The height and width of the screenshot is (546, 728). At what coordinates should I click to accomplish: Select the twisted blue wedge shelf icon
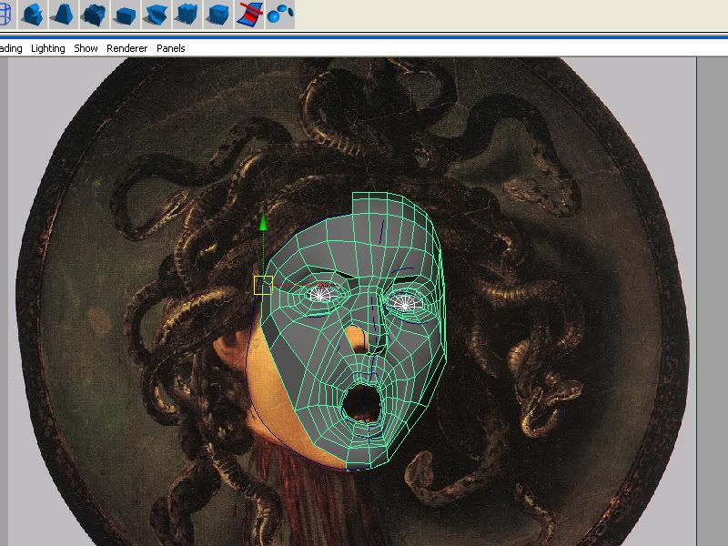(x=157, y=14)
